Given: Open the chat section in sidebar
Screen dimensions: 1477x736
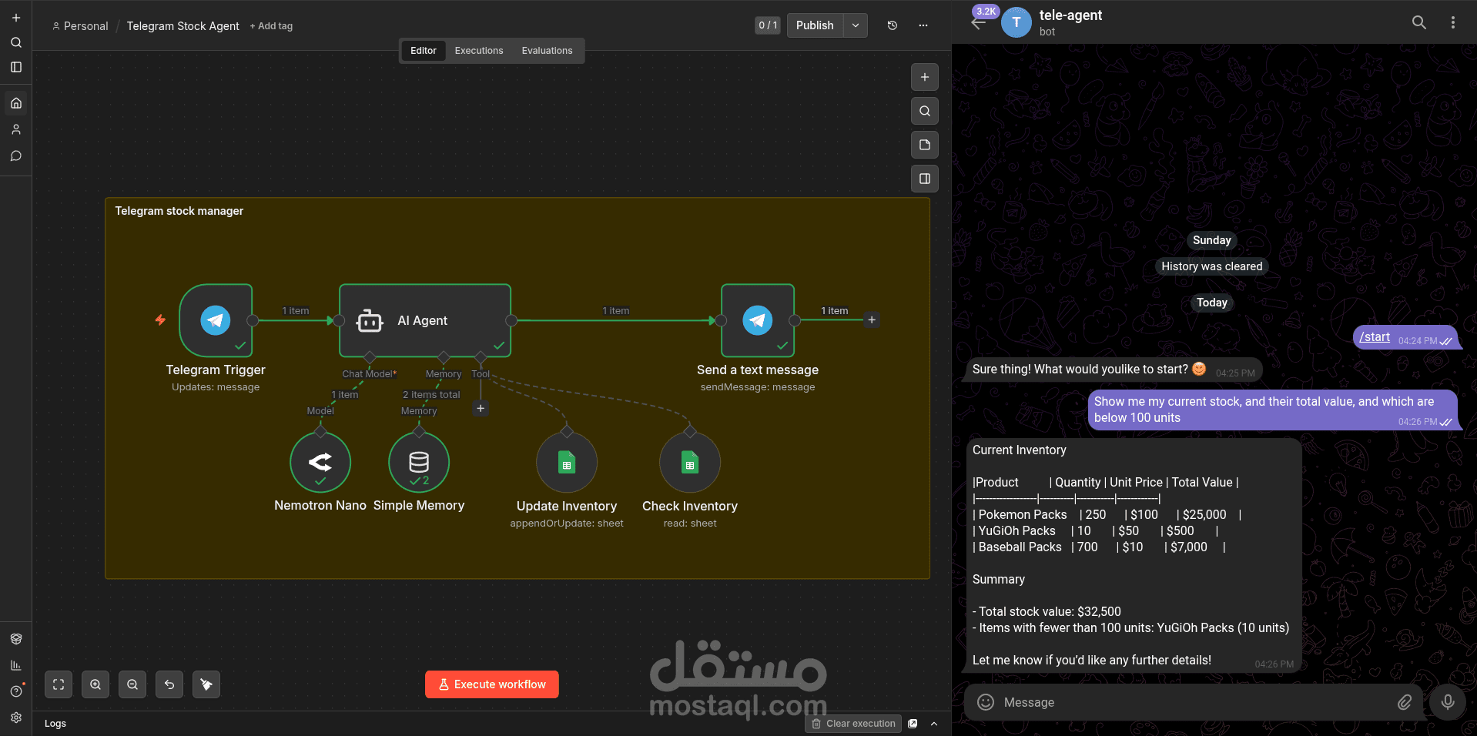Looking at the screenshot, I should tap(16, 156).
